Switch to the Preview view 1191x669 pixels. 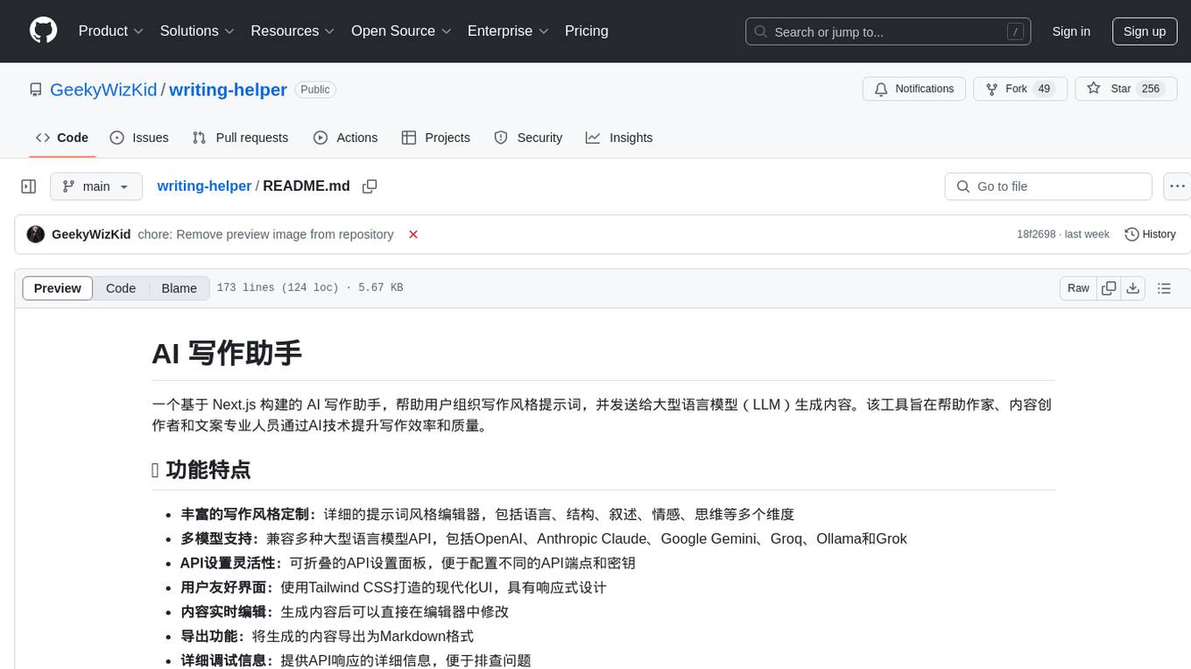58,288
